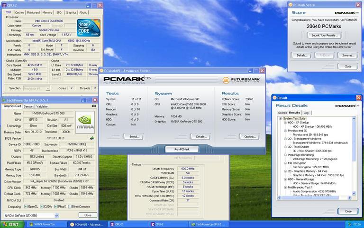Click the 20640 PCMarks score text

(324, 26)
